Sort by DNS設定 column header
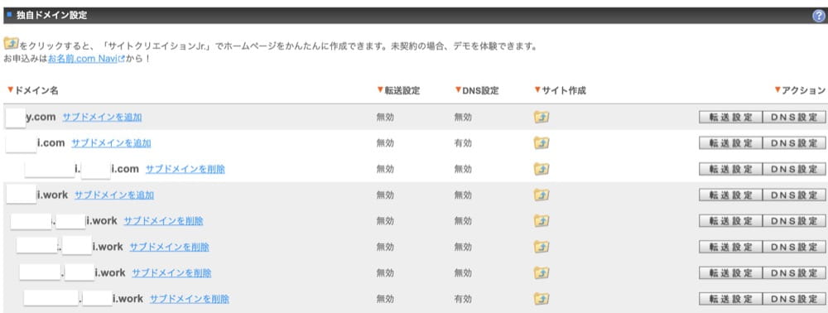The image size is (828, 313). (x=477, y=90)
